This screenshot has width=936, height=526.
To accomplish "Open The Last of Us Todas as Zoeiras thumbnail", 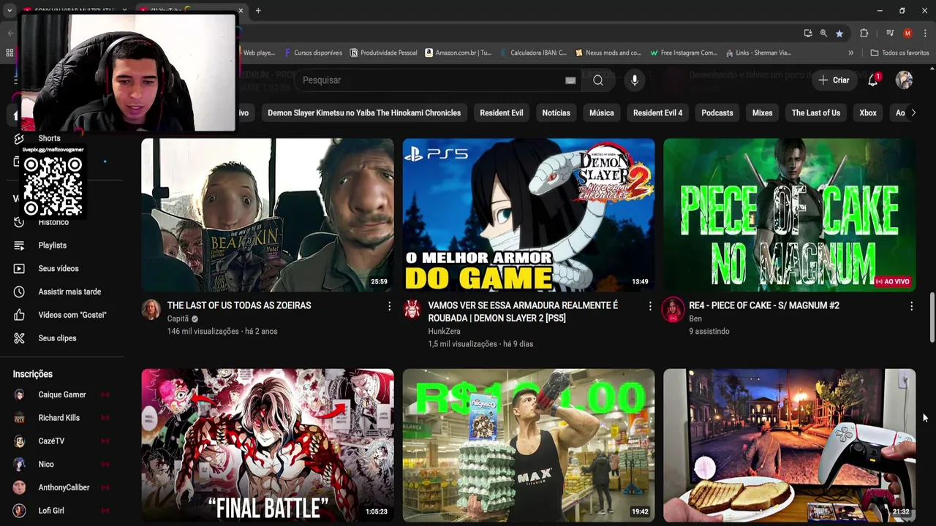I will 268,215.
